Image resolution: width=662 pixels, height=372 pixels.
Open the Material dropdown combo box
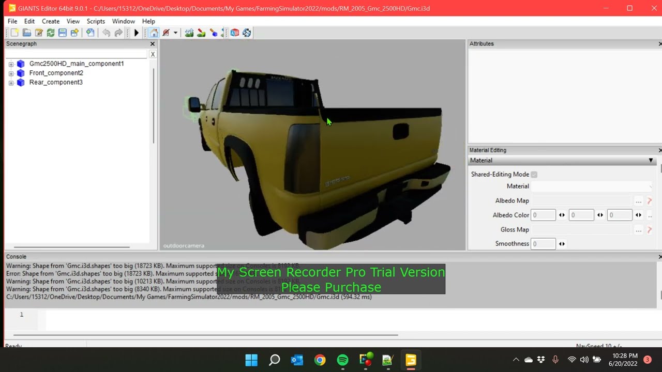(593, 186)
